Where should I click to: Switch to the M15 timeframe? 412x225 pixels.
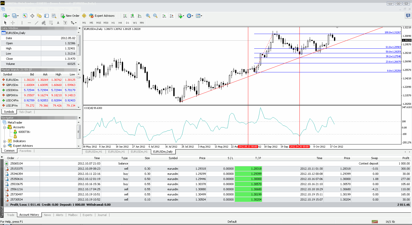point(99,23)
